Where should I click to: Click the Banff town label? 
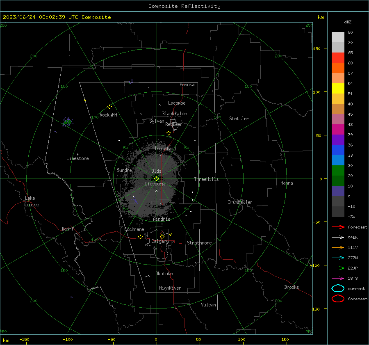coord(68,229)
